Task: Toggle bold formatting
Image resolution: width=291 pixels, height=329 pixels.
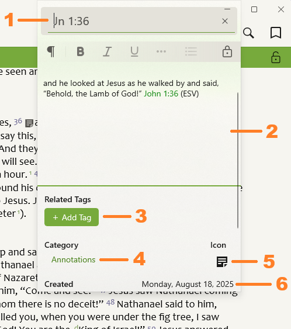Action: [81, 51]
